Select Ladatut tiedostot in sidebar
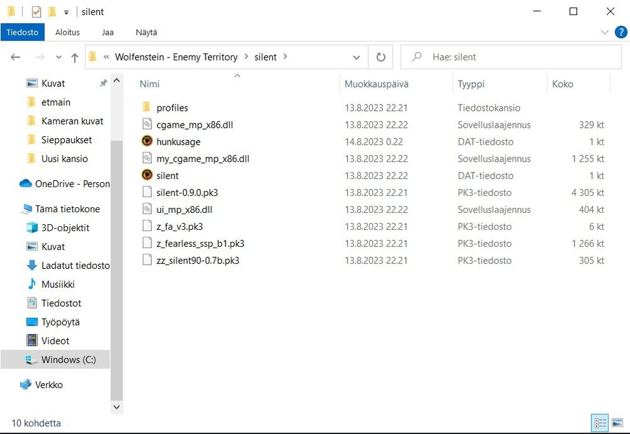Viewport: 630px width, 434px height. point(76,266)
